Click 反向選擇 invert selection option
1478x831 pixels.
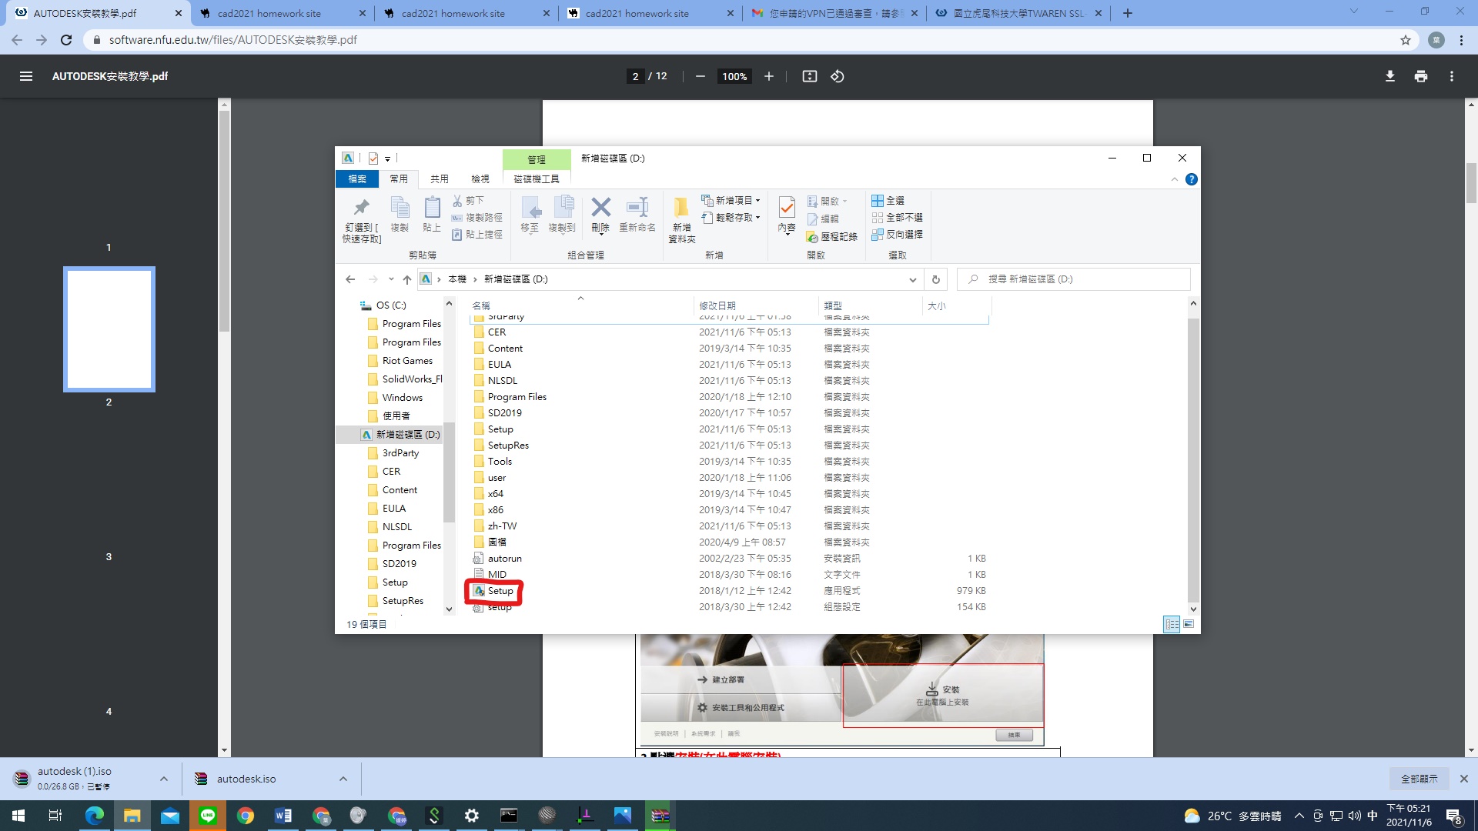pos(897,234)
